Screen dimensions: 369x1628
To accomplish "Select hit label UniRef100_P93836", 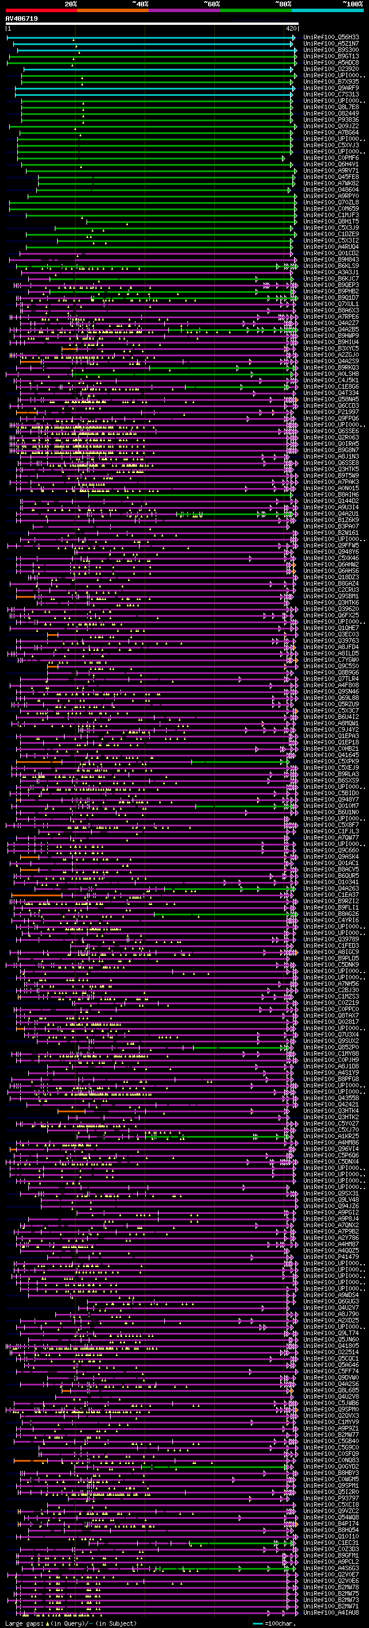I will (331, 120).
